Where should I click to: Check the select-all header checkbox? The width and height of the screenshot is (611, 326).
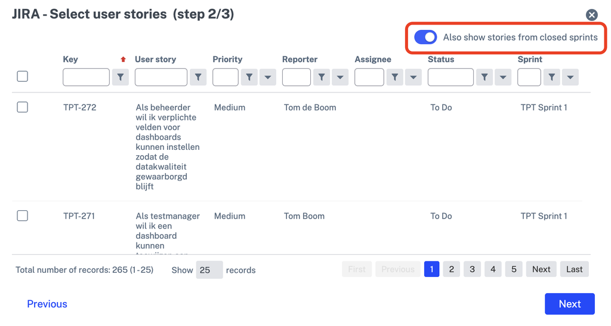tap(23, 76)
